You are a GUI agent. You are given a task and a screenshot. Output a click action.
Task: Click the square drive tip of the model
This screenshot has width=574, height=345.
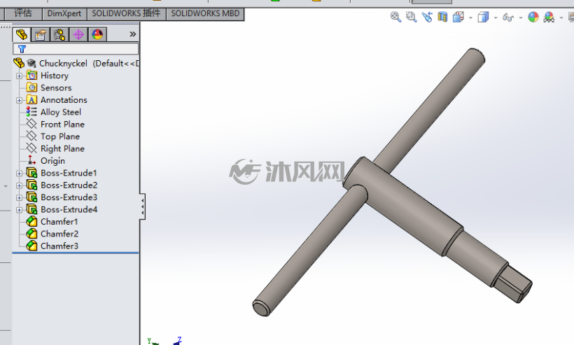(x=514, y=283)
